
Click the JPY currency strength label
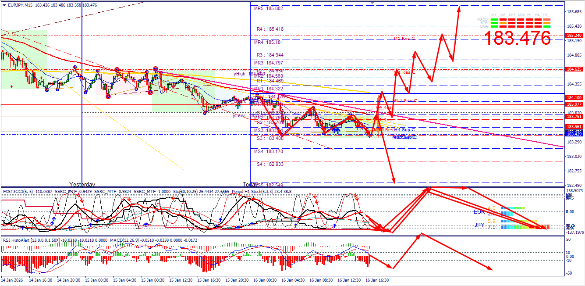pos(480,225)
